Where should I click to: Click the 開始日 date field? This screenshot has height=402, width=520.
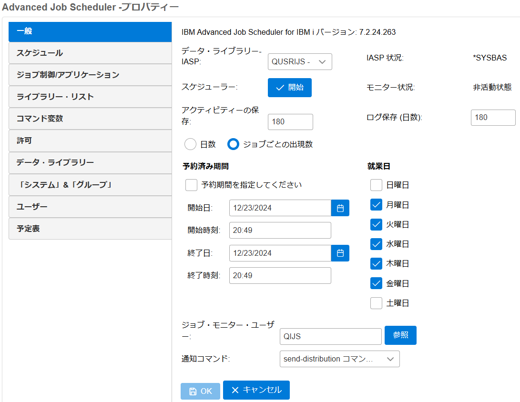point(280,208)
